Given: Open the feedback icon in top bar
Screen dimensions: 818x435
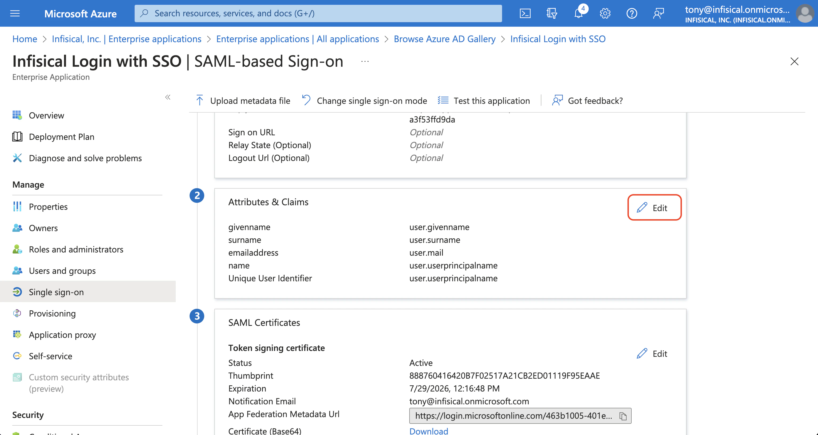Looking at the screenshot, I should (658, 13).
